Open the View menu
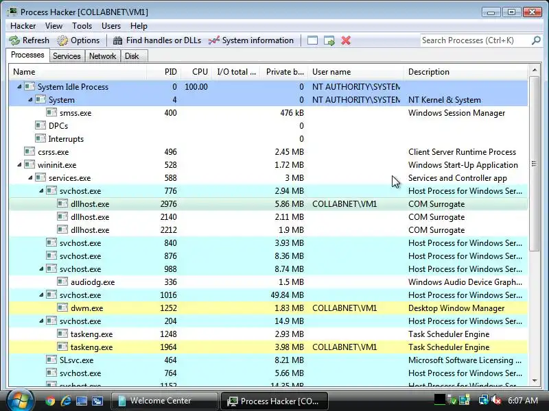Screen dimensions: 549x411 [54, 26]
